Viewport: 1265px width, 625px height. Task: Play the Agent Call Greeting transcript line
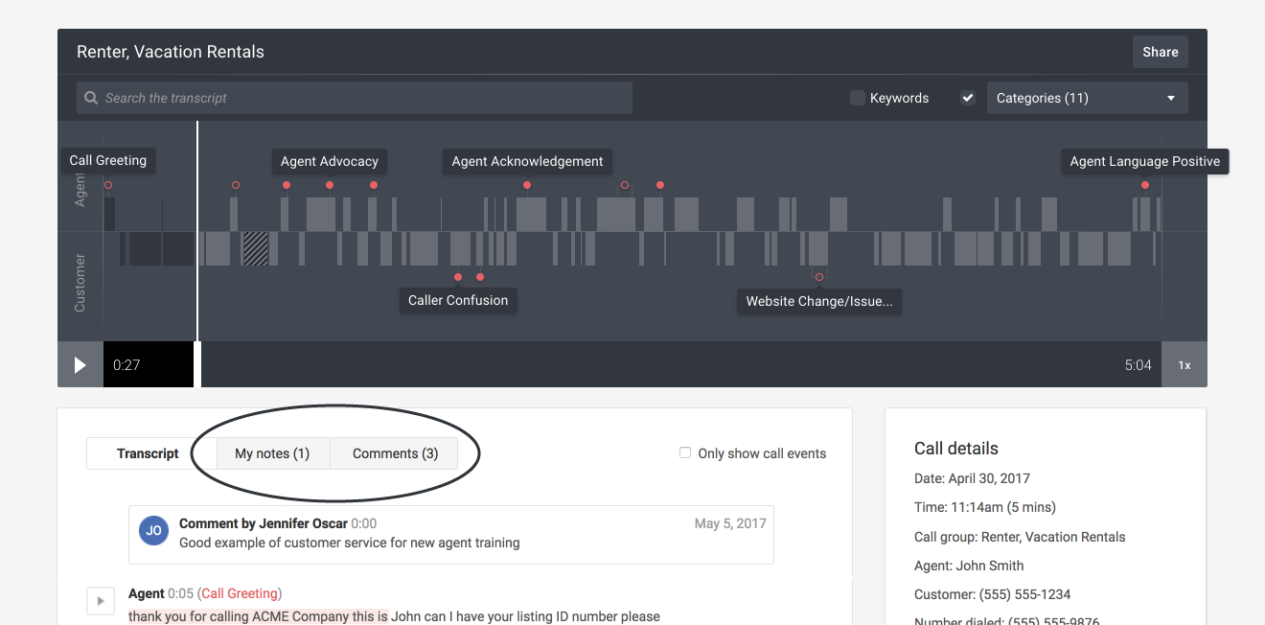click(x=101, y=601)
